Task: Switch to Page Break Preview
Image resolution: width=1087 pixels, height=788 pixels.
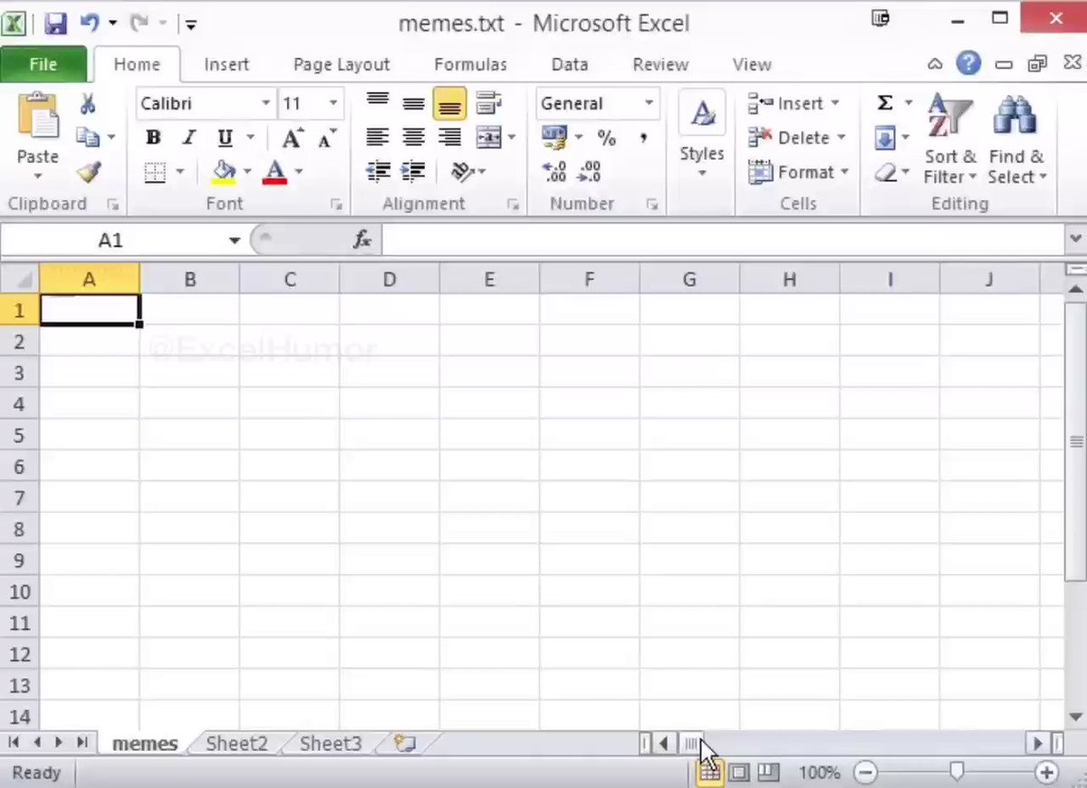Action: click(x=768, y=773)
